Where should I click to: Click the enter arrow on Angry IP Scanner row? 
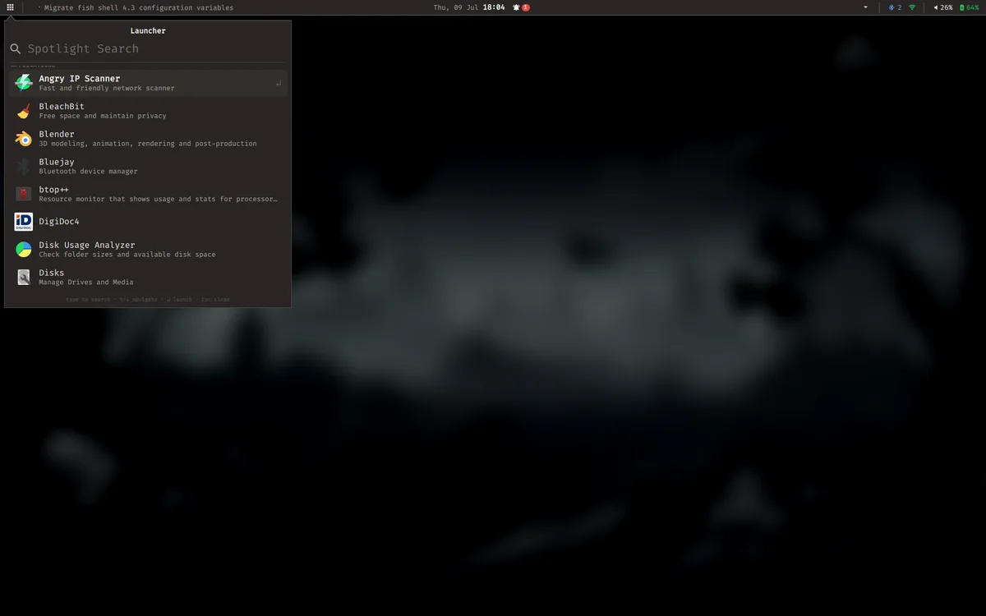[x=279, y=83]
